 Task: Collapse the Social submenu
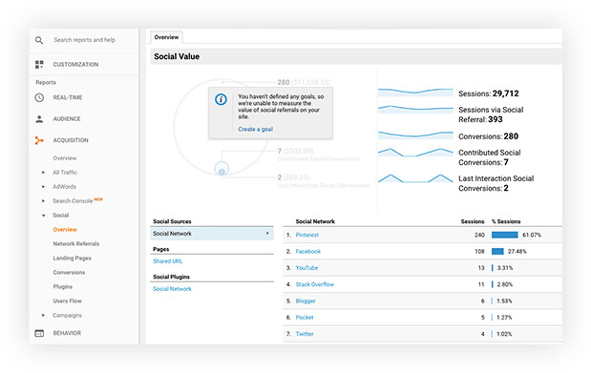[x=43, y=216]
